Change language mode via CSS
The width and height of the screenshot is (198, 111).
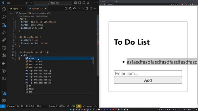coord(73,106)
